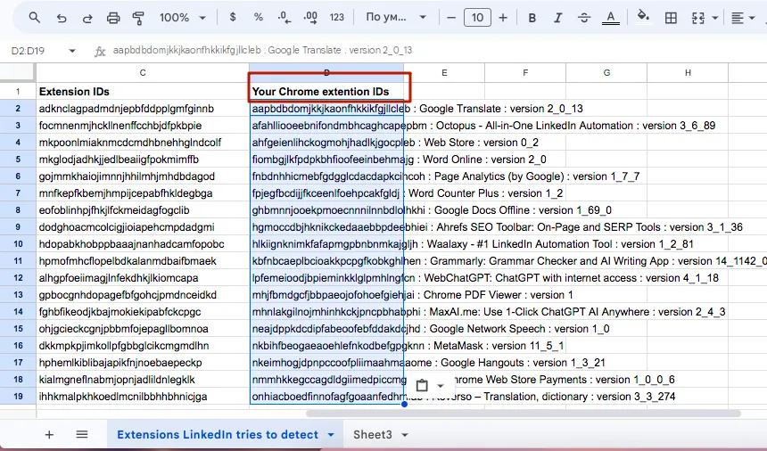Open the zoom level 100% dropdown
Screen dimensions: 767x451
coord(183,18)
